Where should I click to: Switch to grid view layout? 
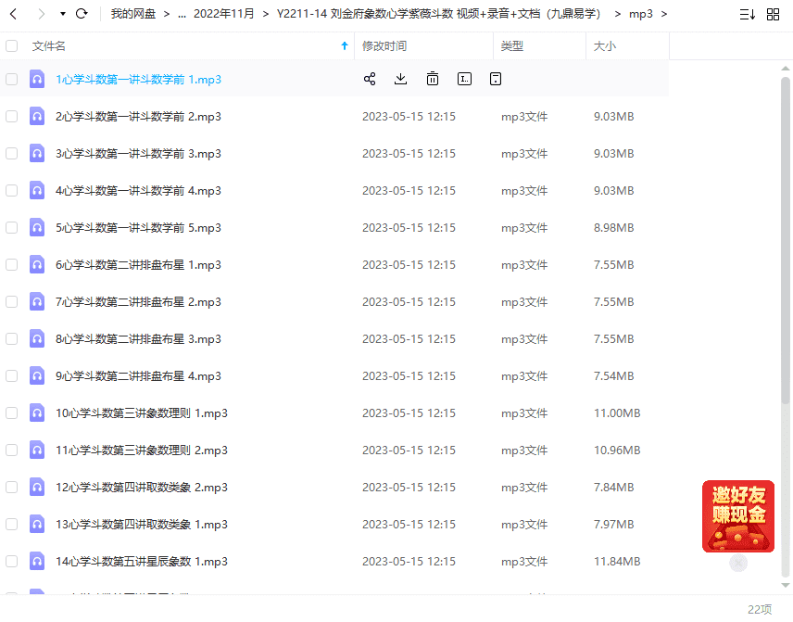tap(773, 14)
